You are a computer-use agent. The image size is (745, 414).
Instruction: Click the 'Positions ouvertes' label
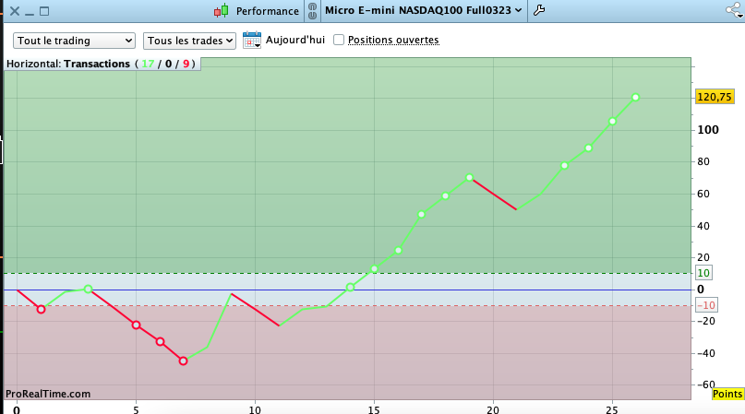[393, 40]
